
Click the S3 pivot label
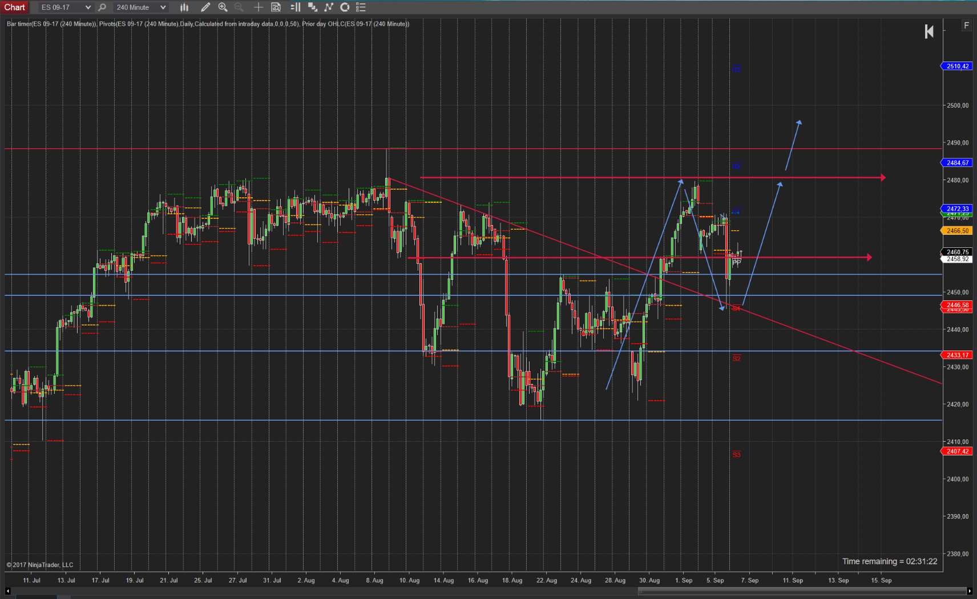tap(737, 455)
